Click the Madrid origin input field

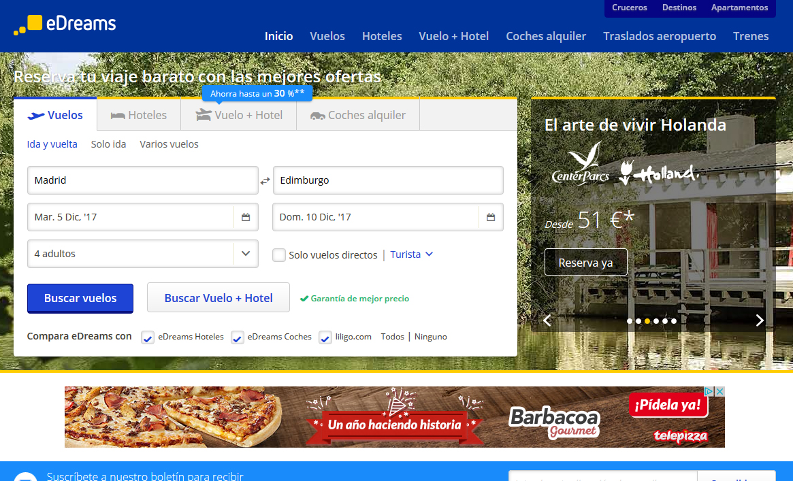(x=143, y=180)
